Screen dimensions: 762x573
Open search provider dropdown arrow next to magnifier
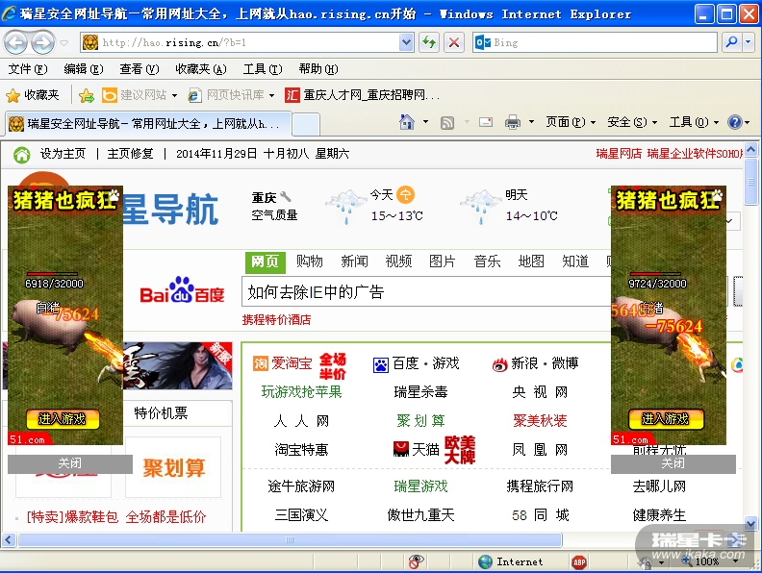(749, 42)
